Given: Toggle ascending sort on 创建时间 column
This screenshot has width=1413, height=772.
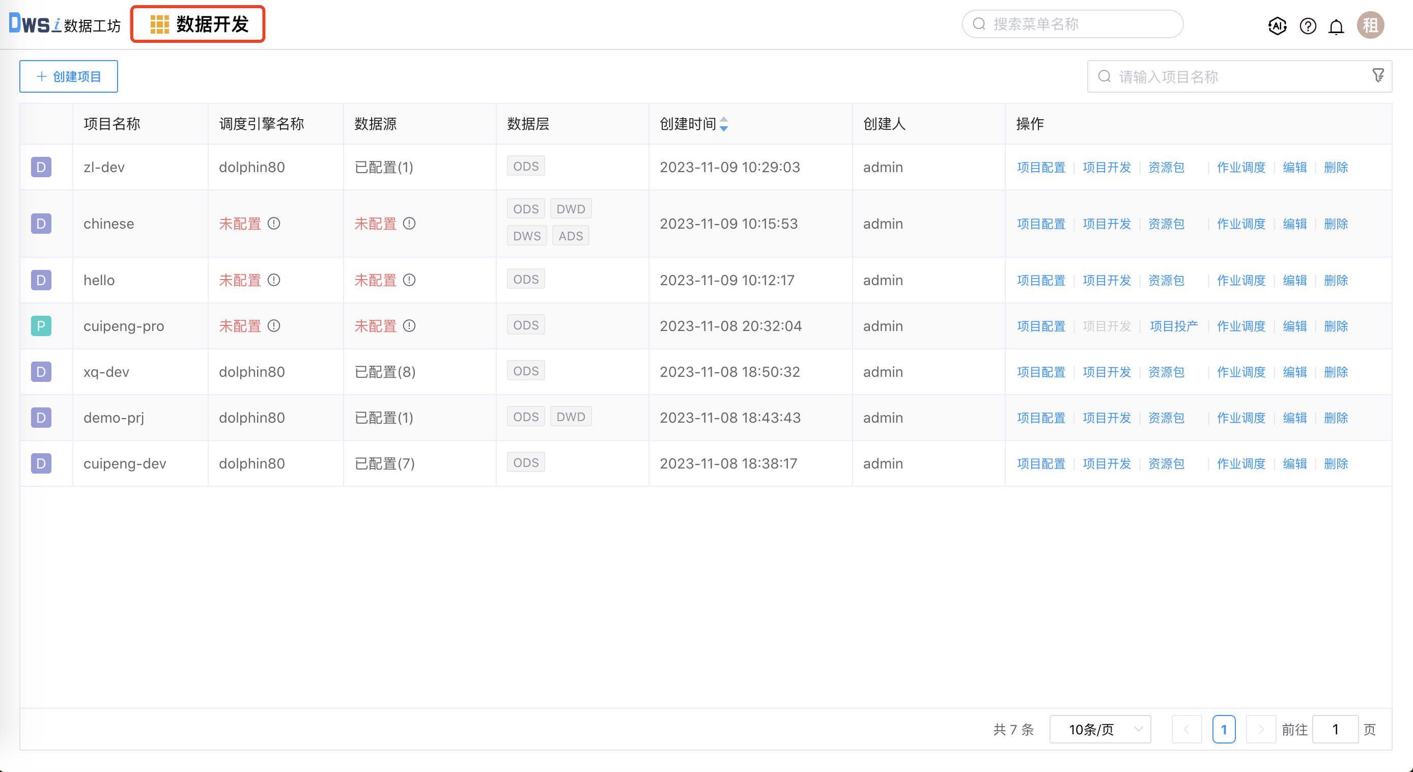Looking at the screenshot, I should coord(725,121).
